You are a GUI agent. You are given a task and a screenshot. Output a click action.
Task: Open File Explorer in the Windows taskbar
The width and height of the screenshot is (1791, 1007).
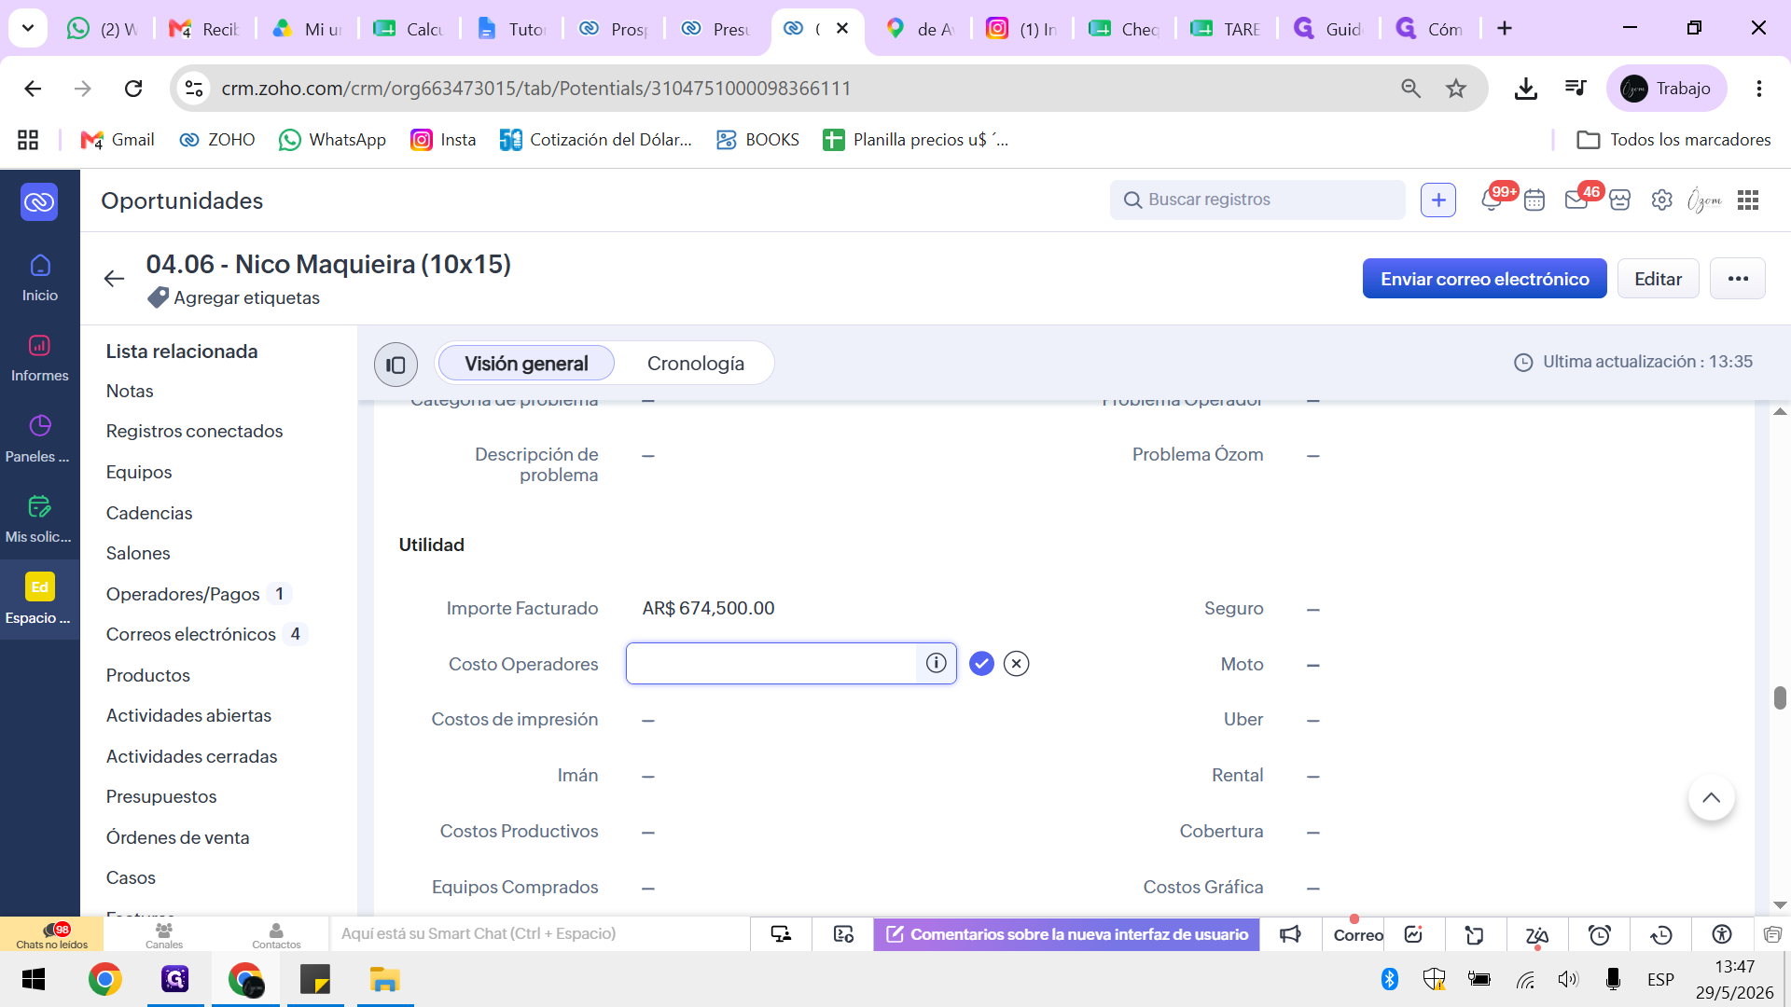[384, 980]
